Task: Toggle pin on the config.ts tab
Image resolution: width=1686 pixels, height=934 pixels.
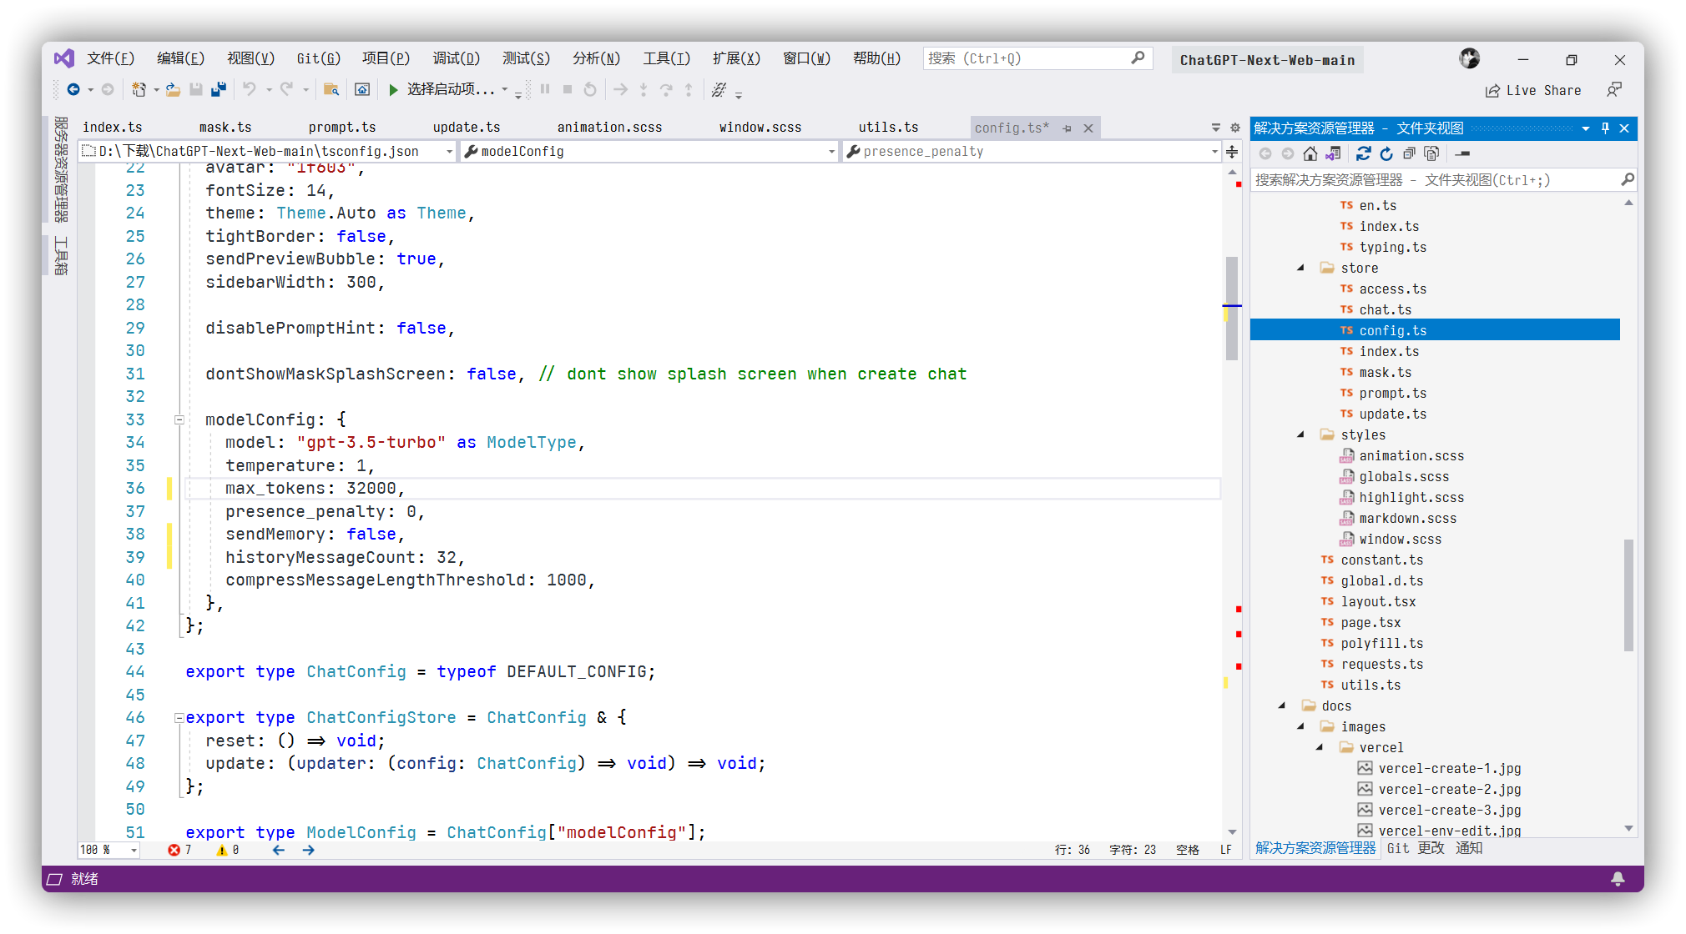Action: tap(1067, 128)
